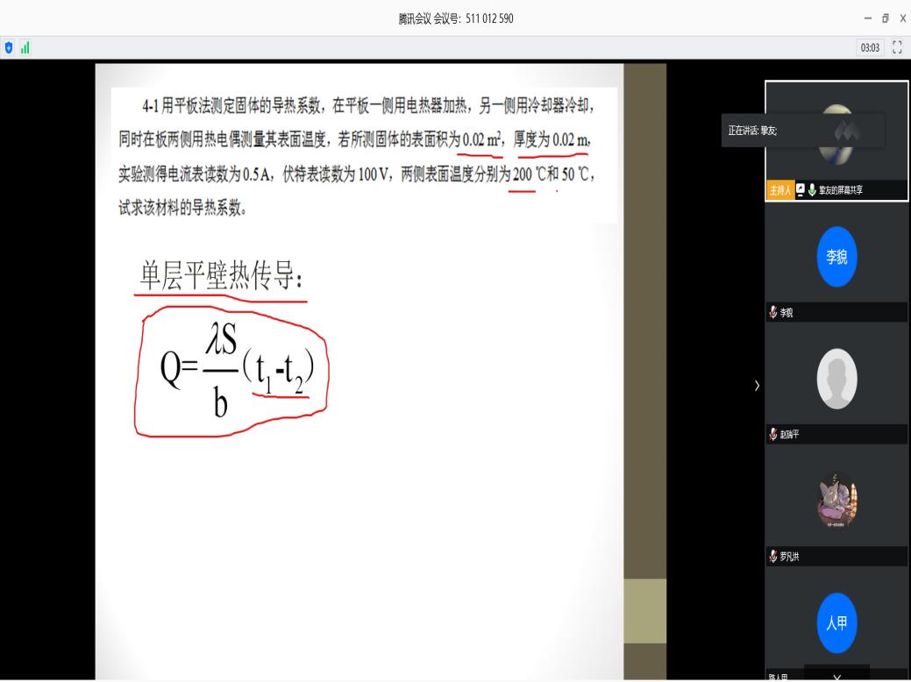The width and height of the screenshot is (911, 682).
Task: Select 罗凡洪's cartoon avatar tile
Action: [836, 501]
